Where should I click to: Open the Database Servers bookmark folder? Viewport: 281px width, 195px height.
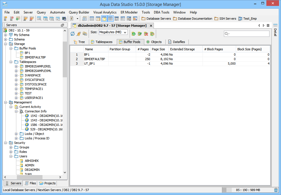point(156,19)
